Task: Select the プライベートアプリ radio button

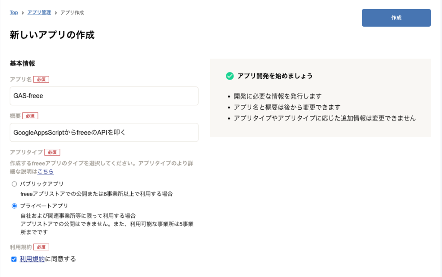Action: pos(14,206)
